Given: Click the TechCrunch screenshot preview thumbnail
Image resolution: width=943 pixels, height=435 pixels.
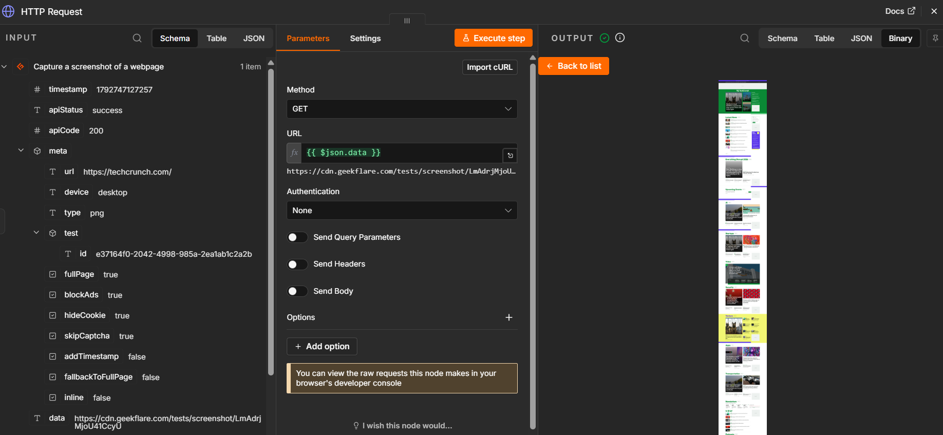Looking at the screenshot, I should pos(742,258).
